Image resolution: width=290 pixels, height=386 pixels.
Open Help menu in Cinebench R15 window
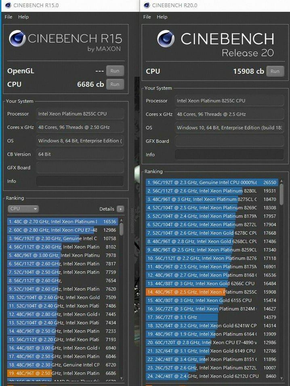[23, 17]
